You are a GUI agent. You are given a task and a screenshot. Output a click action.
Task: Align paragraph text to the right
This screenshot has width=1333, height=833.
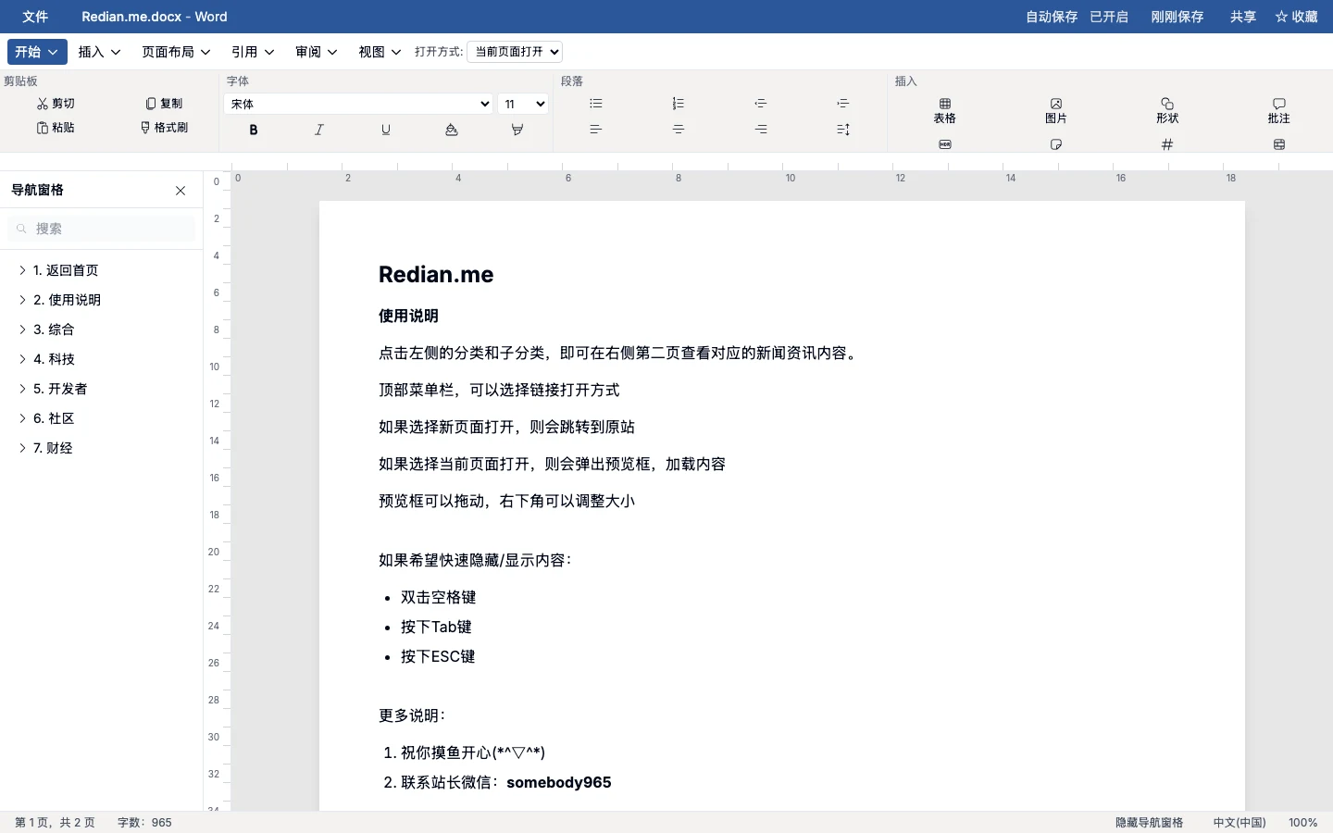tap(761, 130)
